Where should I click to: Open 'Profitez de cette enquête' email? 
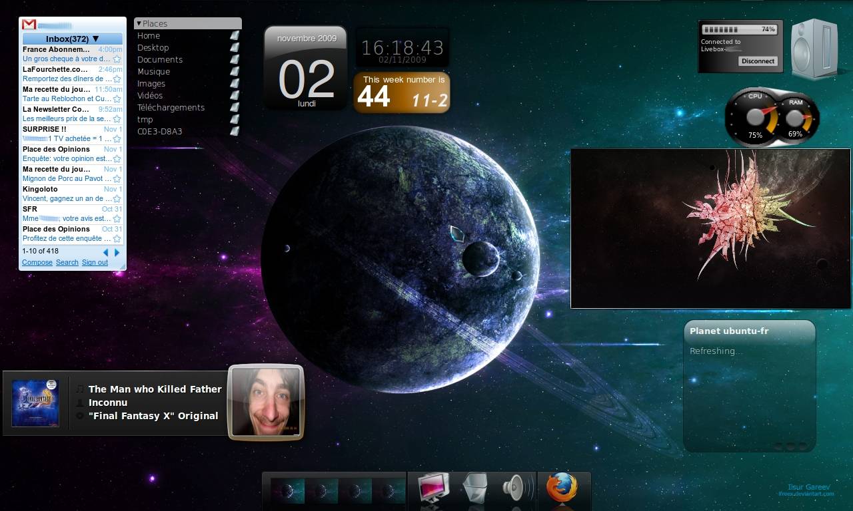(67, 239)
